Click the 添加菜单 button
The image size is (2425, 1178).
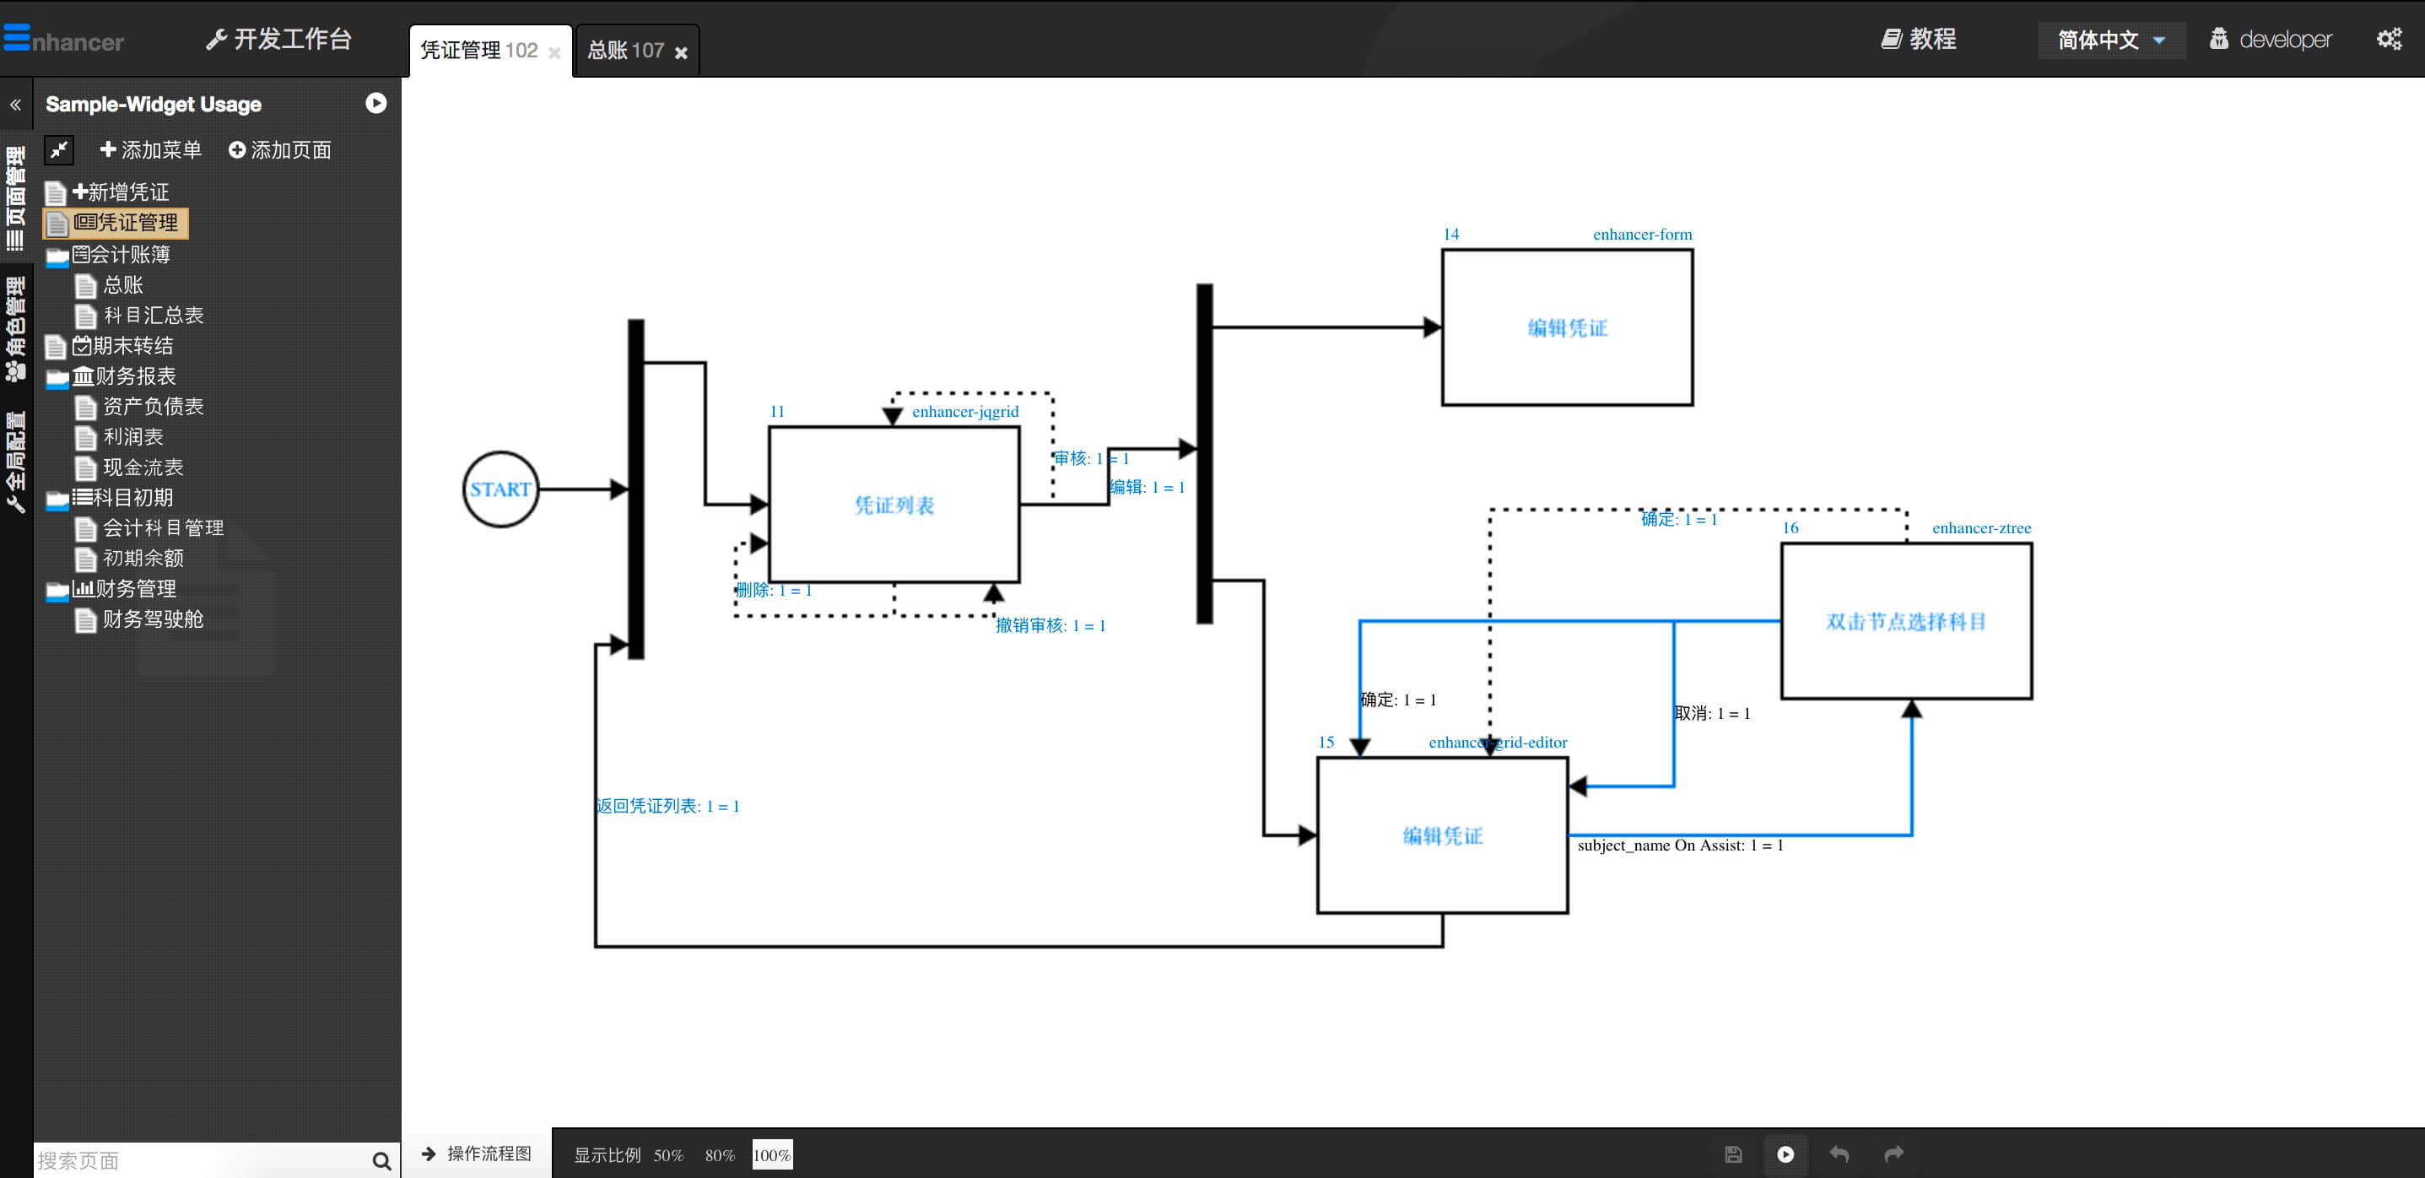151,149
